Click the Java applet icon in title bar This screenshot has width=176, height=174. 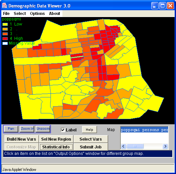pos(4,5)
